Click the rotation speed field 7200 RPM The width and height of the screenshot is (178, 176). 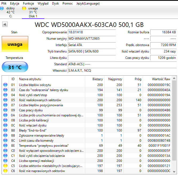point(163,45)
